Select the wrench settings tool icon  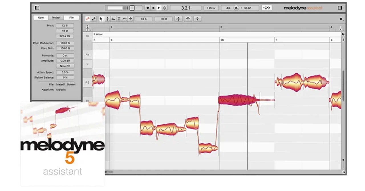click(x=94, y=19)
